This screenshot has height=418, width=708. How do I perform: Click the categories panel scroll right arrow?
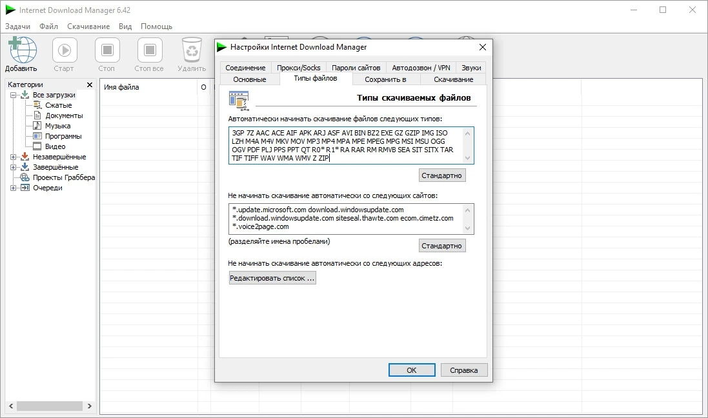tap(90, 406)
